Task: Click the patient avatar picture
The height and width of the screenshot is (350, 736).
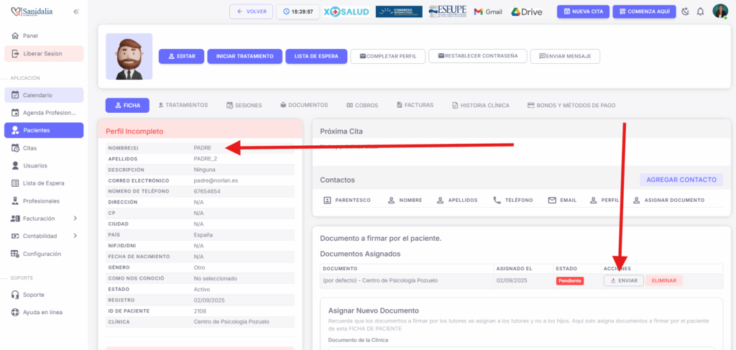Action: tap(129, 56)
